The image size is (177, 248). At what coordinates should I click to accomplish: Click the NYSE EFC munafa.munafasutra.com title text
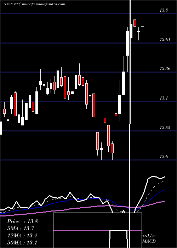[34, 4]
